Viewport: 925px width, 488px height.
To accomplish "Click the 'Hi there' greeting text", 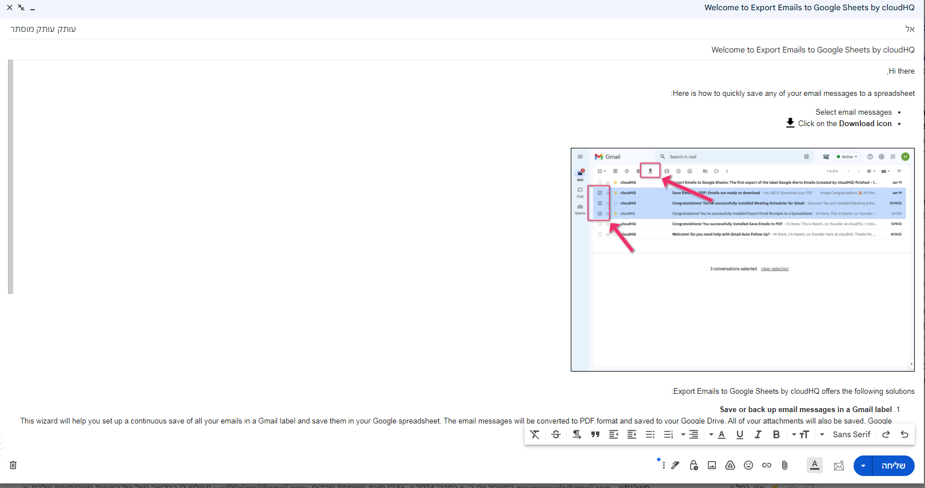I will 901,71.
